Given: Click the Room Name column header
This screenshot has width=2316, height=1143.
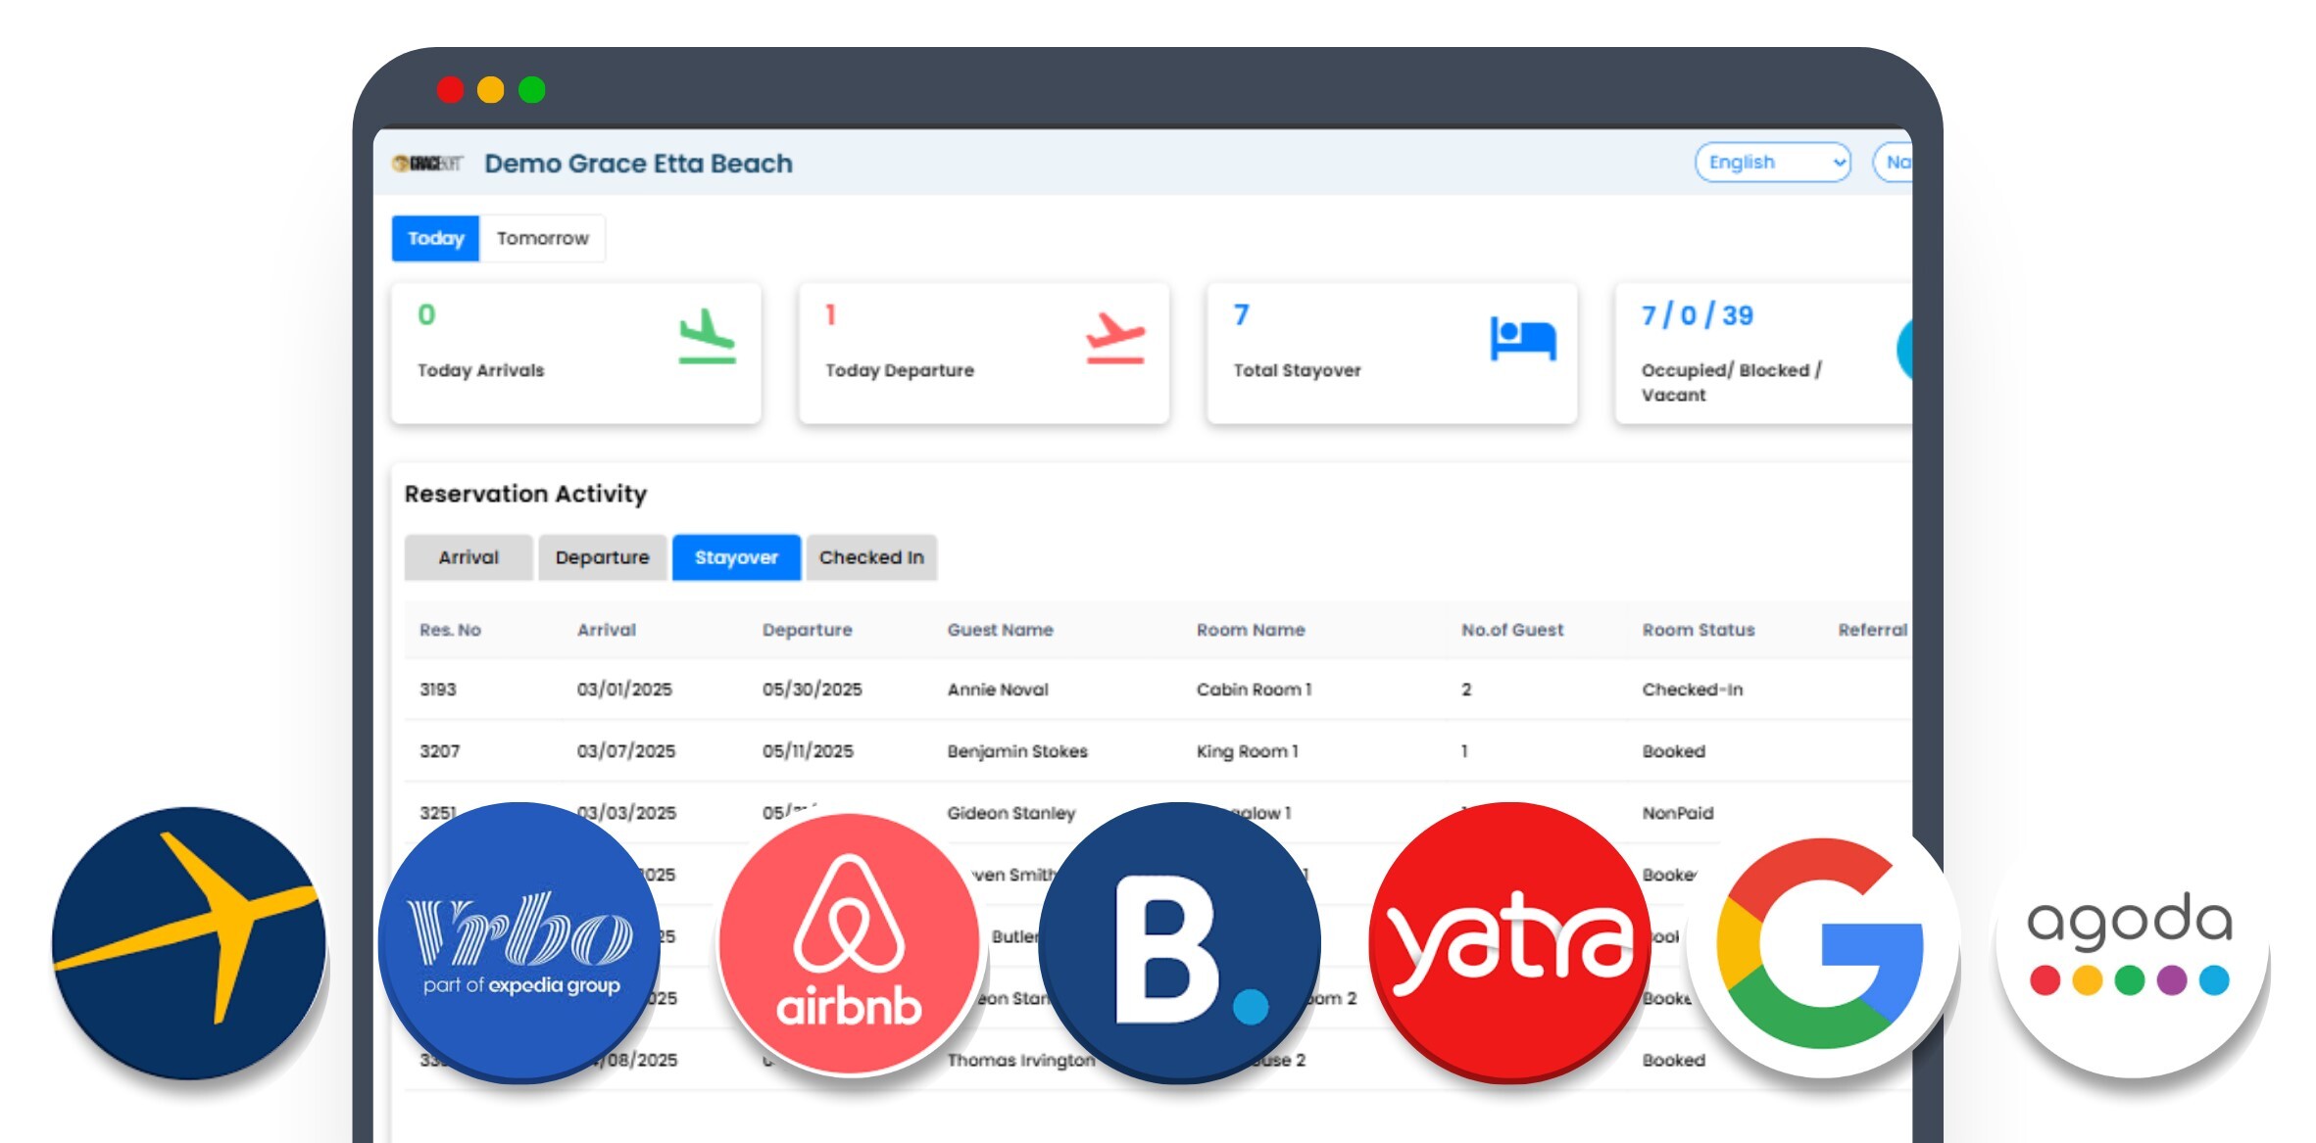Looking at the screenshot, I should click(x=1251, y=630).
